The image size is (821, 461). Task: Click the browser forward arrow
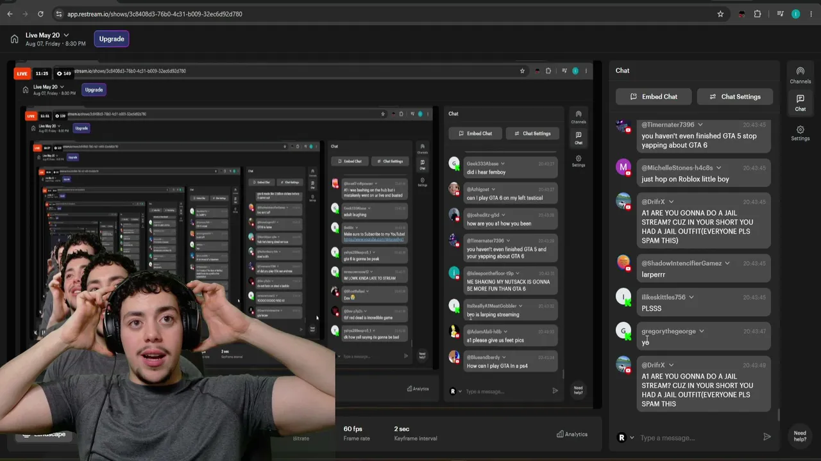pos(25,14)
